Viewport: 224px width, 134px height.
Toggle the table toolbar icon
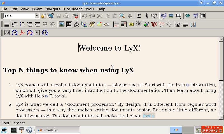[x=203, y=16]
